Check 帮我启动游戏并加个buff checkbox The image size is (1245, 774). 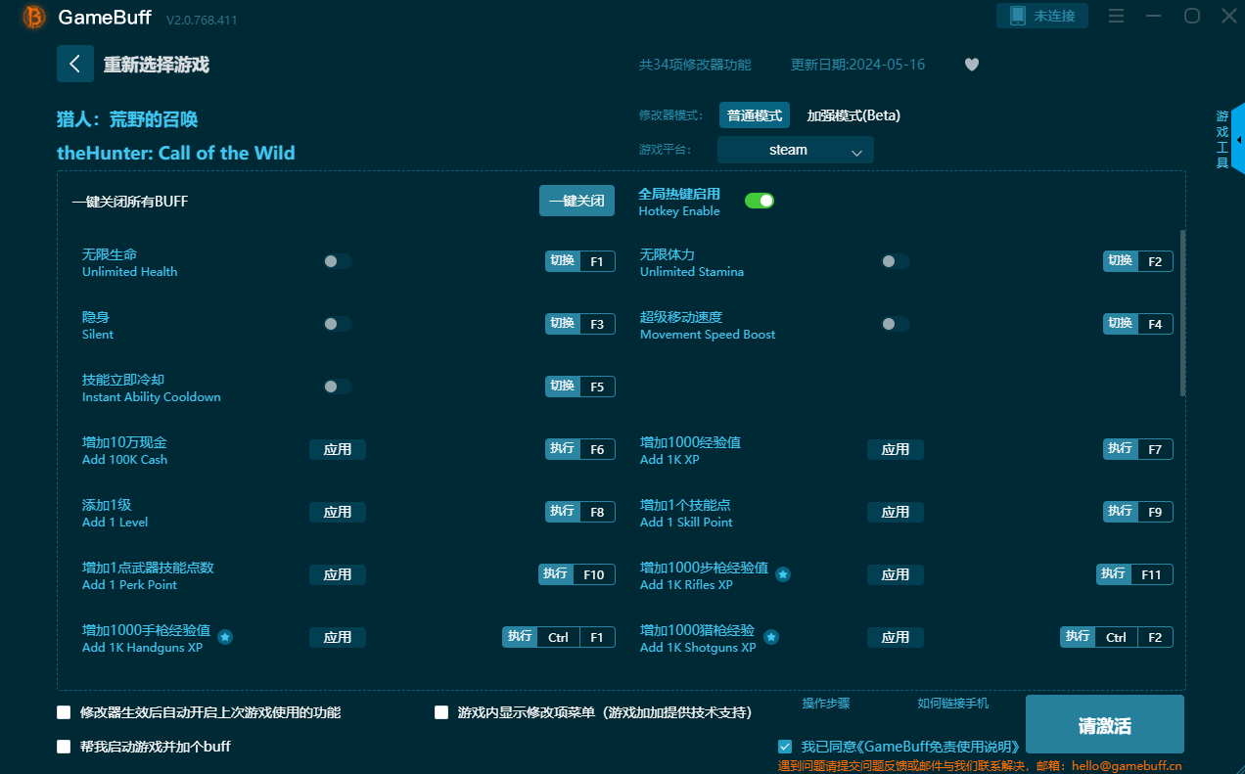pyautogui.click(x=64, y=747)
